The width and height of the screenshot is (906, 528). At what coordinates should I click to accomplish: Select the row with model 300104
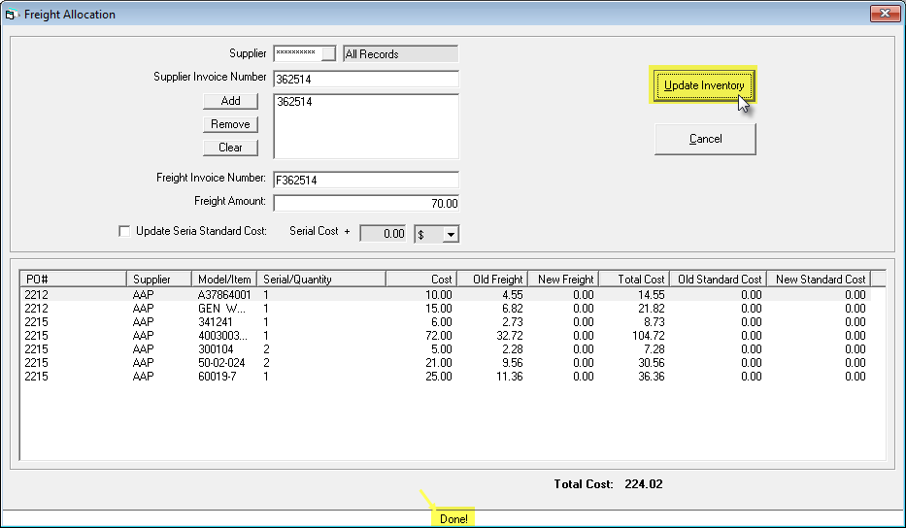[445, 348]
